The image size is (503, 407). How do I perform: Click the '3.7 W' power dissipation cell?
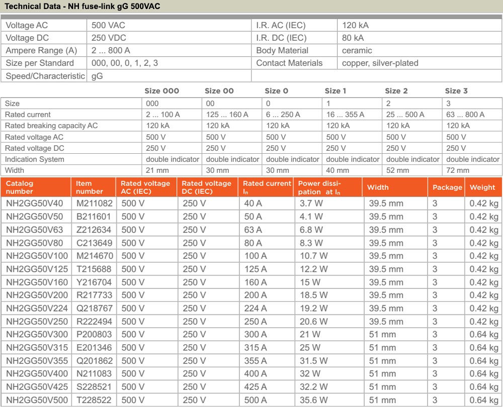point(311,203)
